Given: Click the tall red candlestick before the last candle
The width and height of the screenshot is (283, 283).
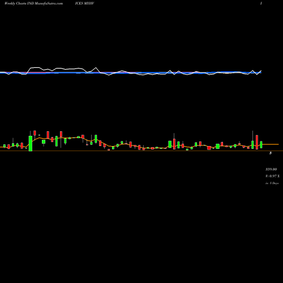Looking at the screenshot, I should (257, 142).
